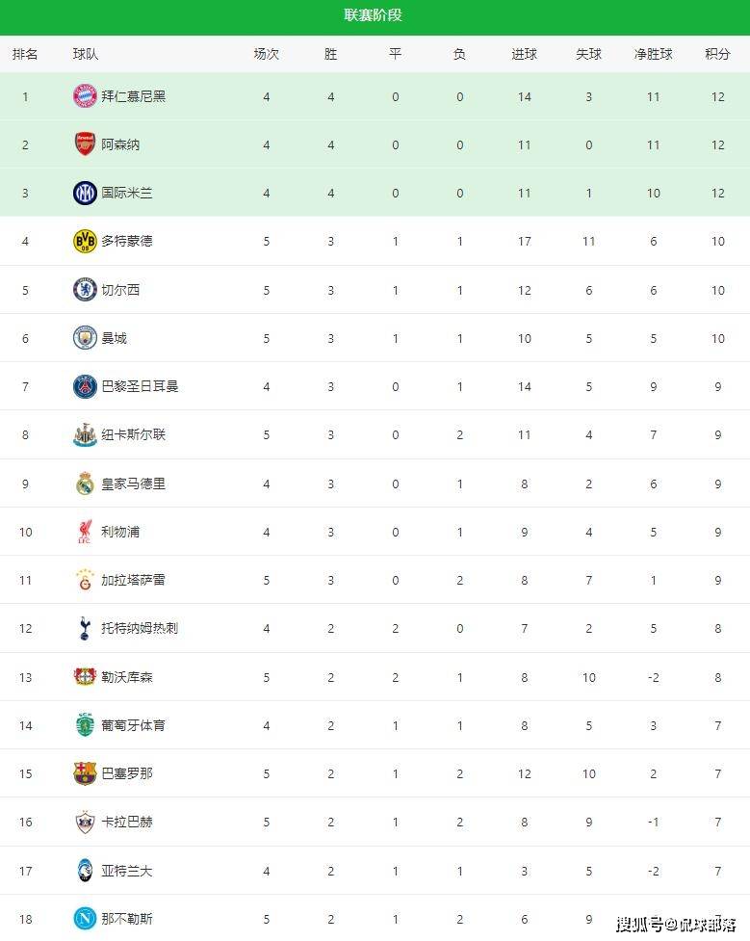Open the 托特纳姆热刺 team link
The height and width of the screenshot is (941, 750).
click(140, 628)
